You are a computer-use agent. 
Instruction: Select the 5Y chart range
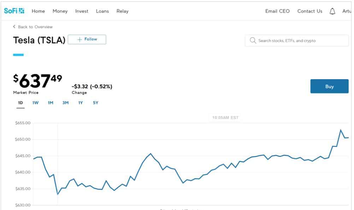96,103
